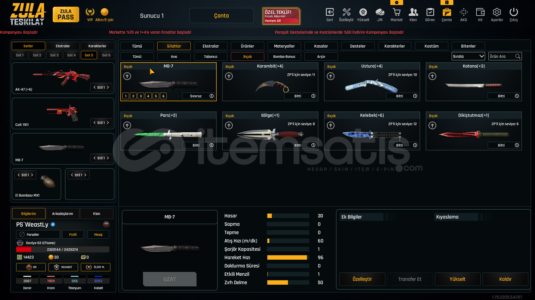Open the Market shopping cart icon
The width and height of the screenshot is (535, 300).
(x=396, y=12)
